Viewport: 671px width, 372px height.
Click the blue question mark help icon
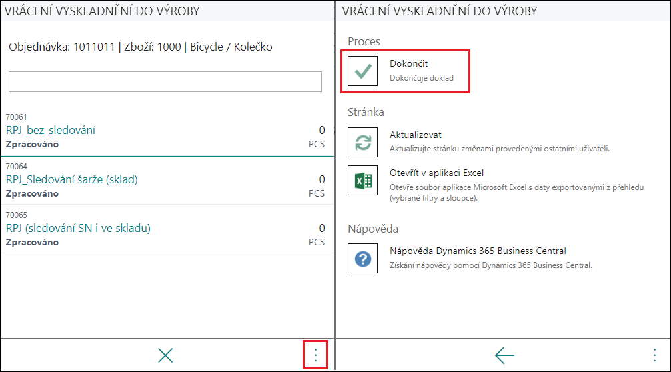click(x=362, y=258)
